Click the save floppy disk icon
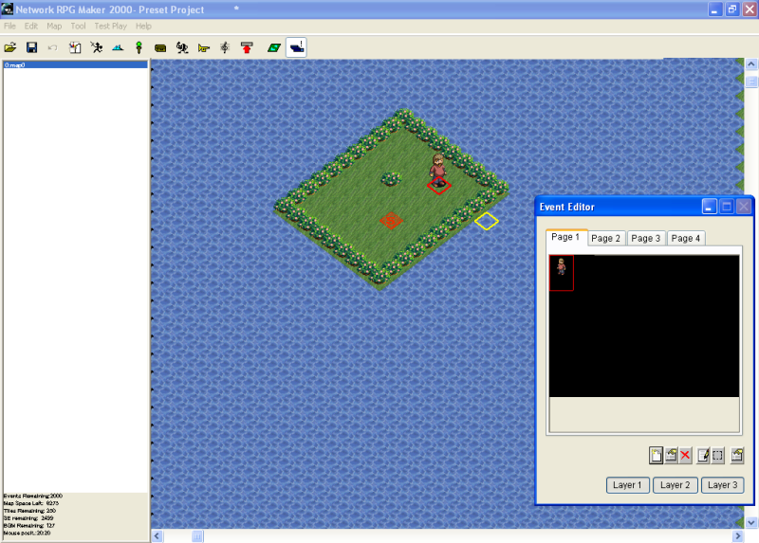The height and width of the screenshot is (543, 759). tap(31, 46)
